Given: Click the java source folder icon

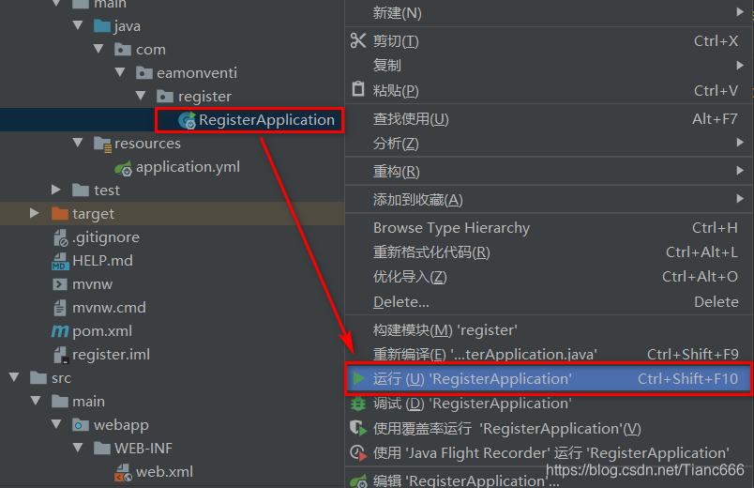Looking at the screenshot, I should point(102,25).
